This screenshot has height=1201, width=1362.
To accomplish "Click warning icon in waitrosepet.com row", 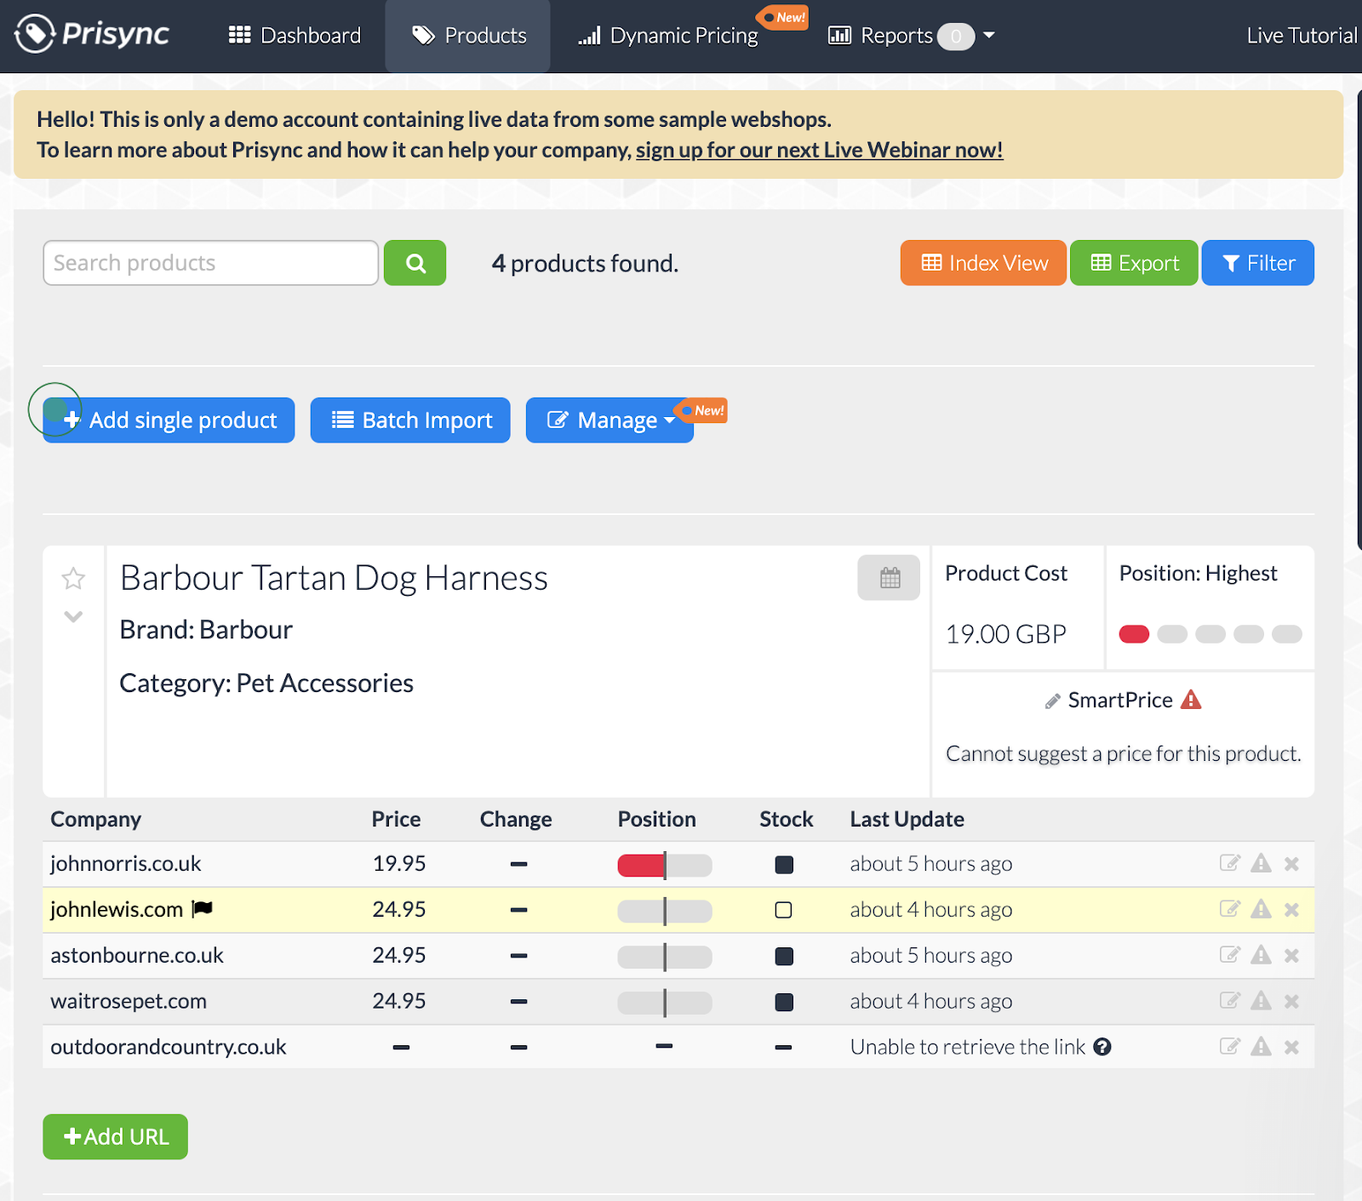I will coord(1261,1001).
